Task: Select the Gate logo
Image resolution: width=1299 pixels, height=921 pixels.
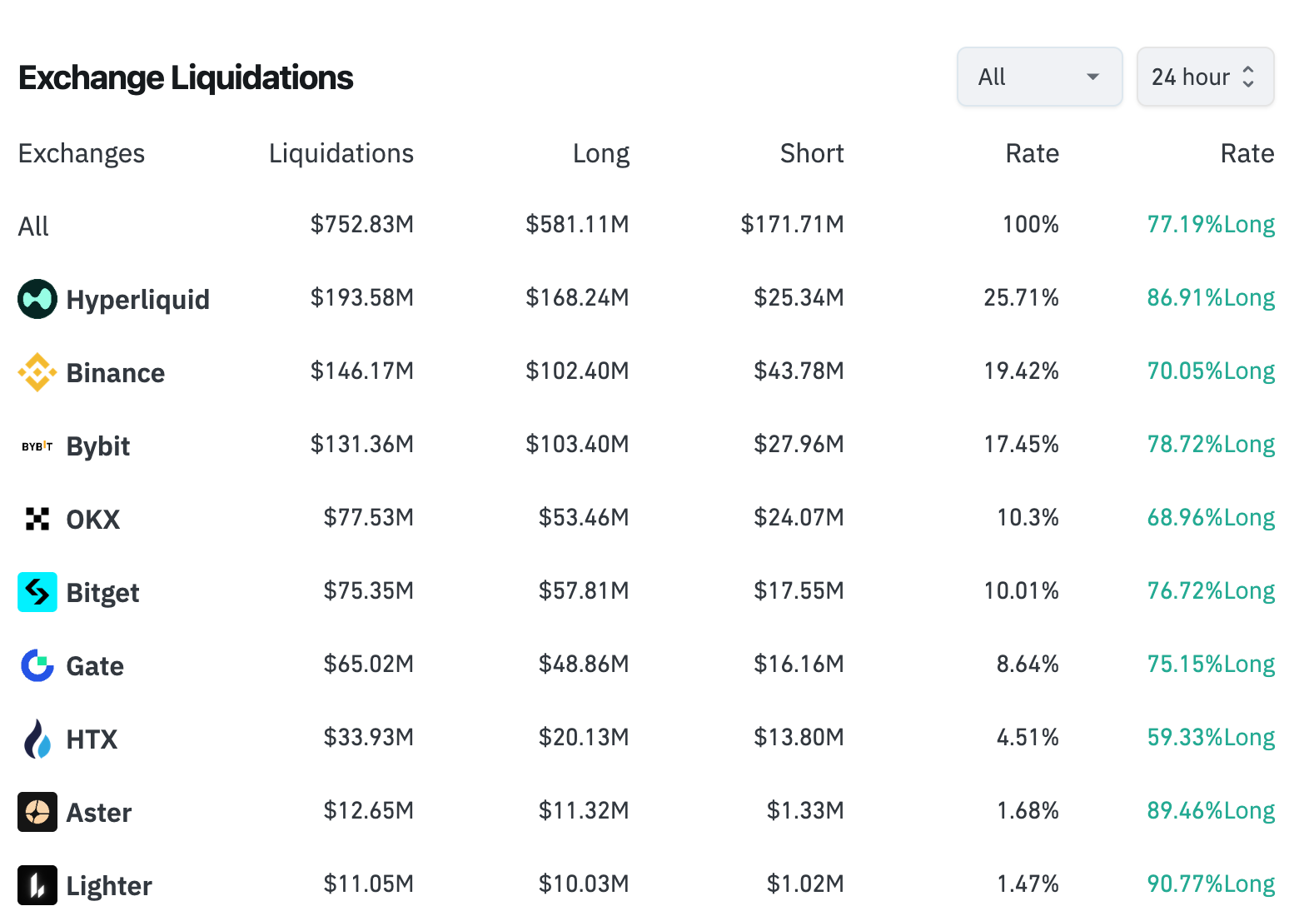Action: tap(37, 665)
